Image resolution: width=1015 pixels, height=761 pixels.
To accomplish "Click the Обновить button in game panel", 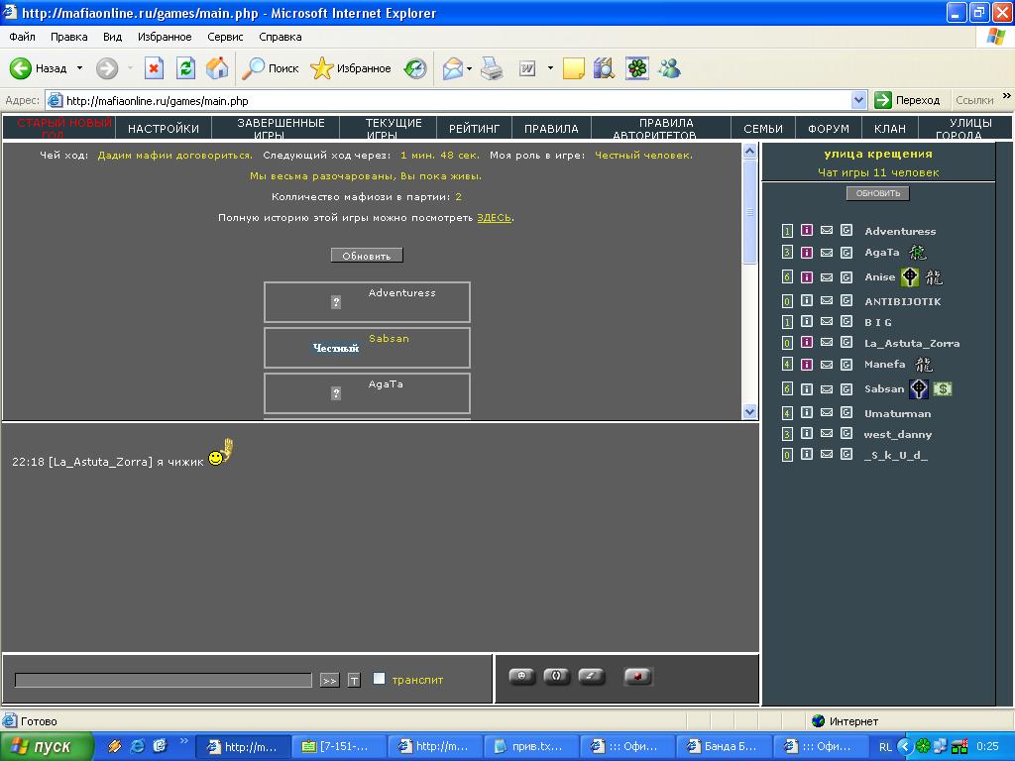I will (367, 256).
